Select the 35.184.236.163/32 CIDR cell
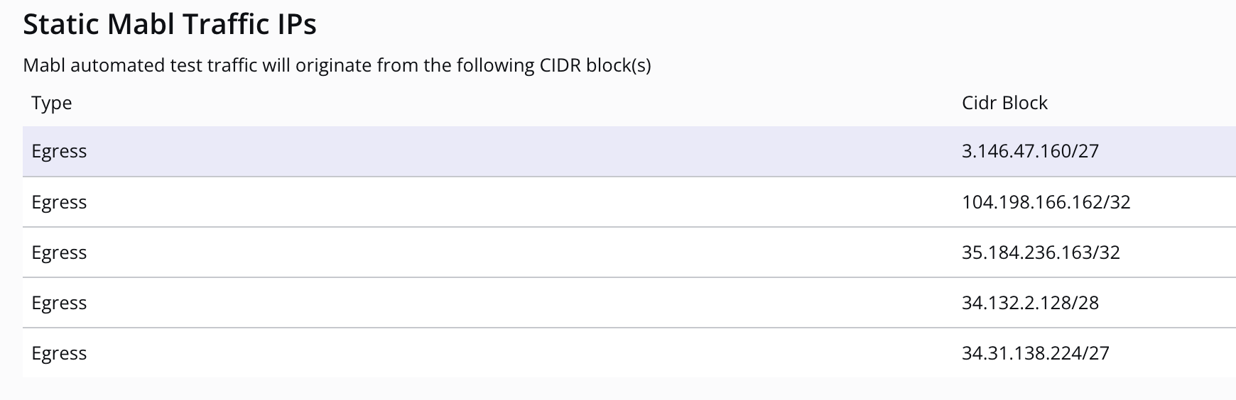The height and width of the screenshot is (400, 1236). pyautogui.click(x=1041, y=252)
